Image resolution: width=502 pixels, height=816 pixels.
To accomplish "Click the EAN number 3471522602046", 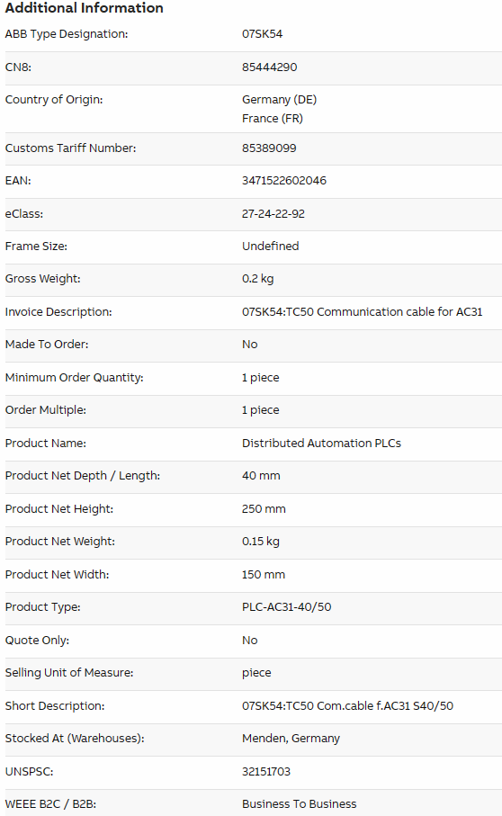I will pyautogui.click(x=284, y=181).
